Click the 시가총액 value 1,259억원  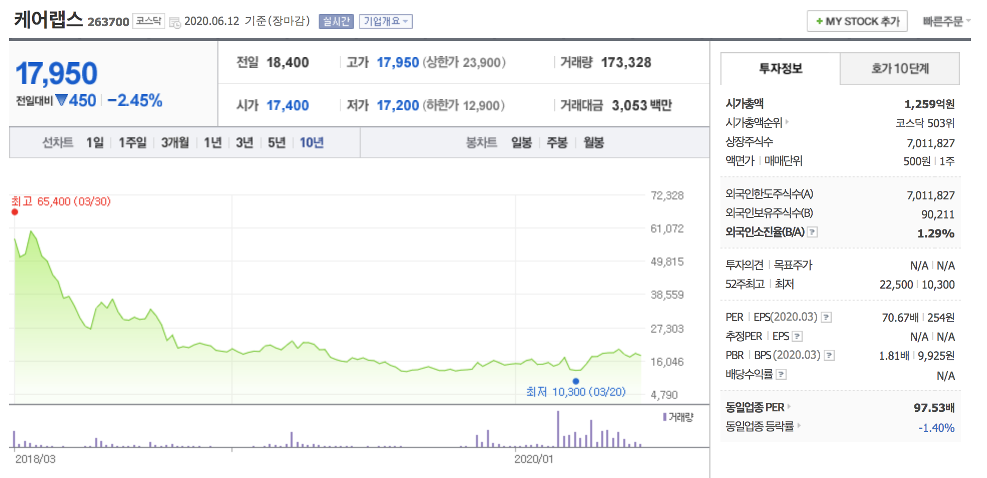[x=929, y=104]
